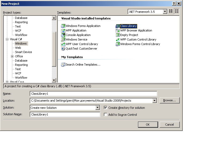
Task: Click the dialog help question mark button
Action: click(174, 3)
